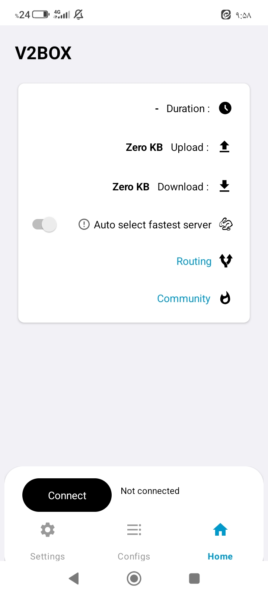Tap the Duration clock icon
Image resolution: width=268 pixels, height=596 pixels.
tap(225, 108)
